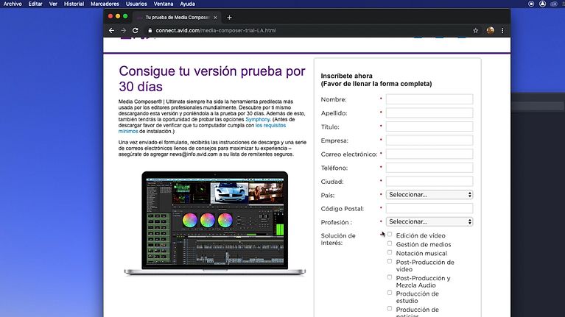
Task: Check Post-Producción y Mezcla Audio option
Action: pyautogui.click(x=390, y=277)
